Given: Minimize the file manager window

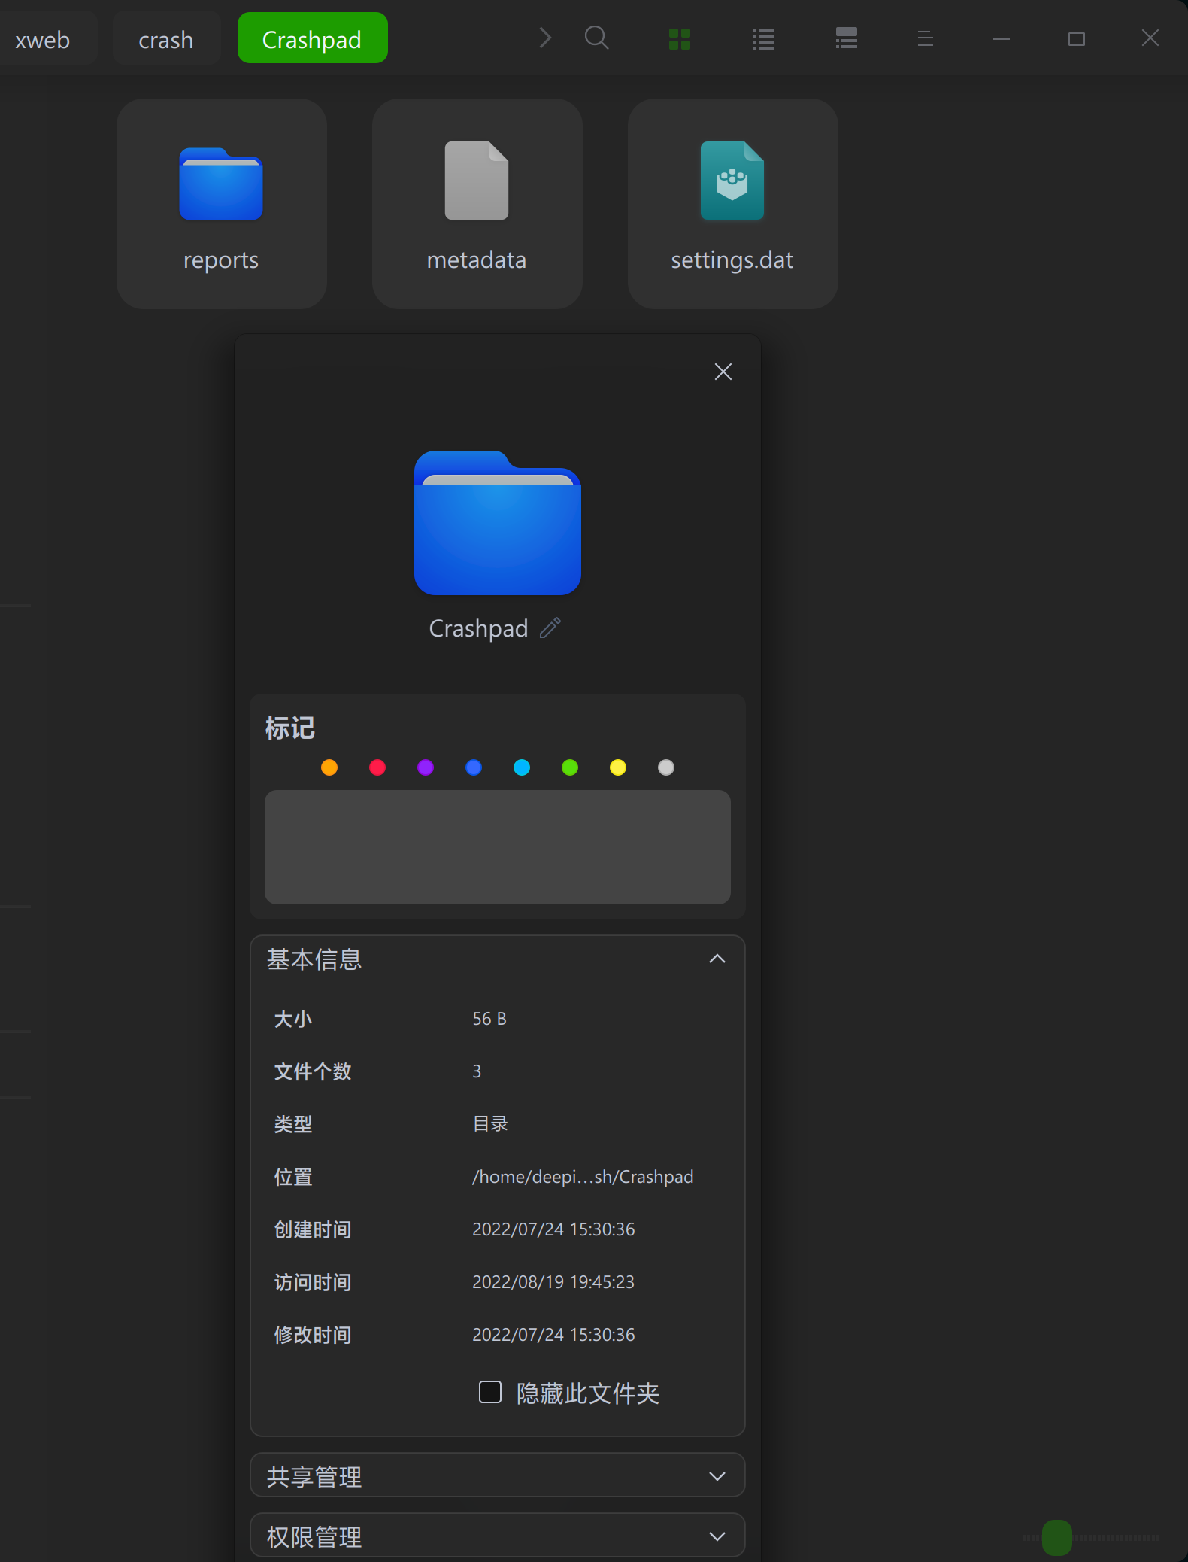Looking at the screenshot, I should [1002, 38].
